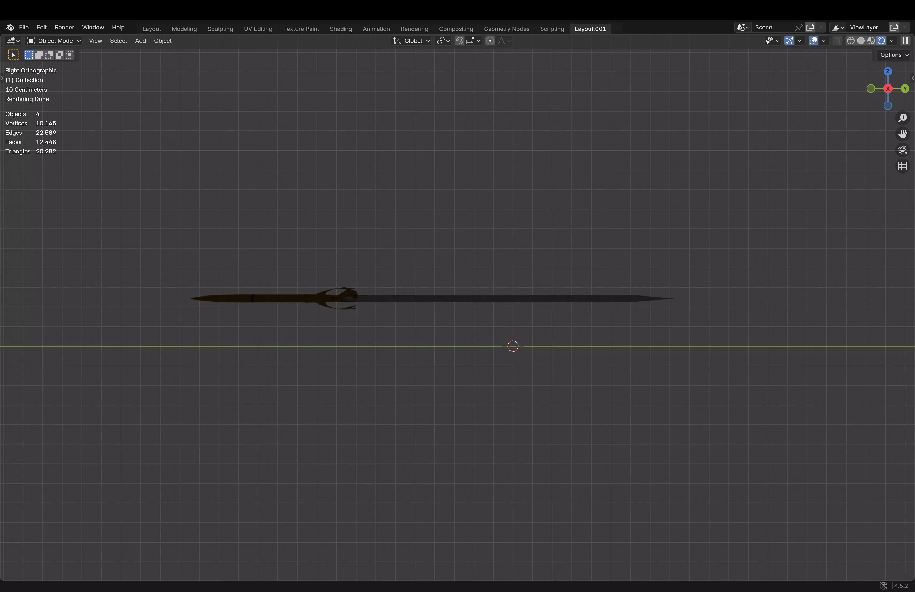Open shading options dropdown arrow
The image size is (915, 592).
point(891,41)
